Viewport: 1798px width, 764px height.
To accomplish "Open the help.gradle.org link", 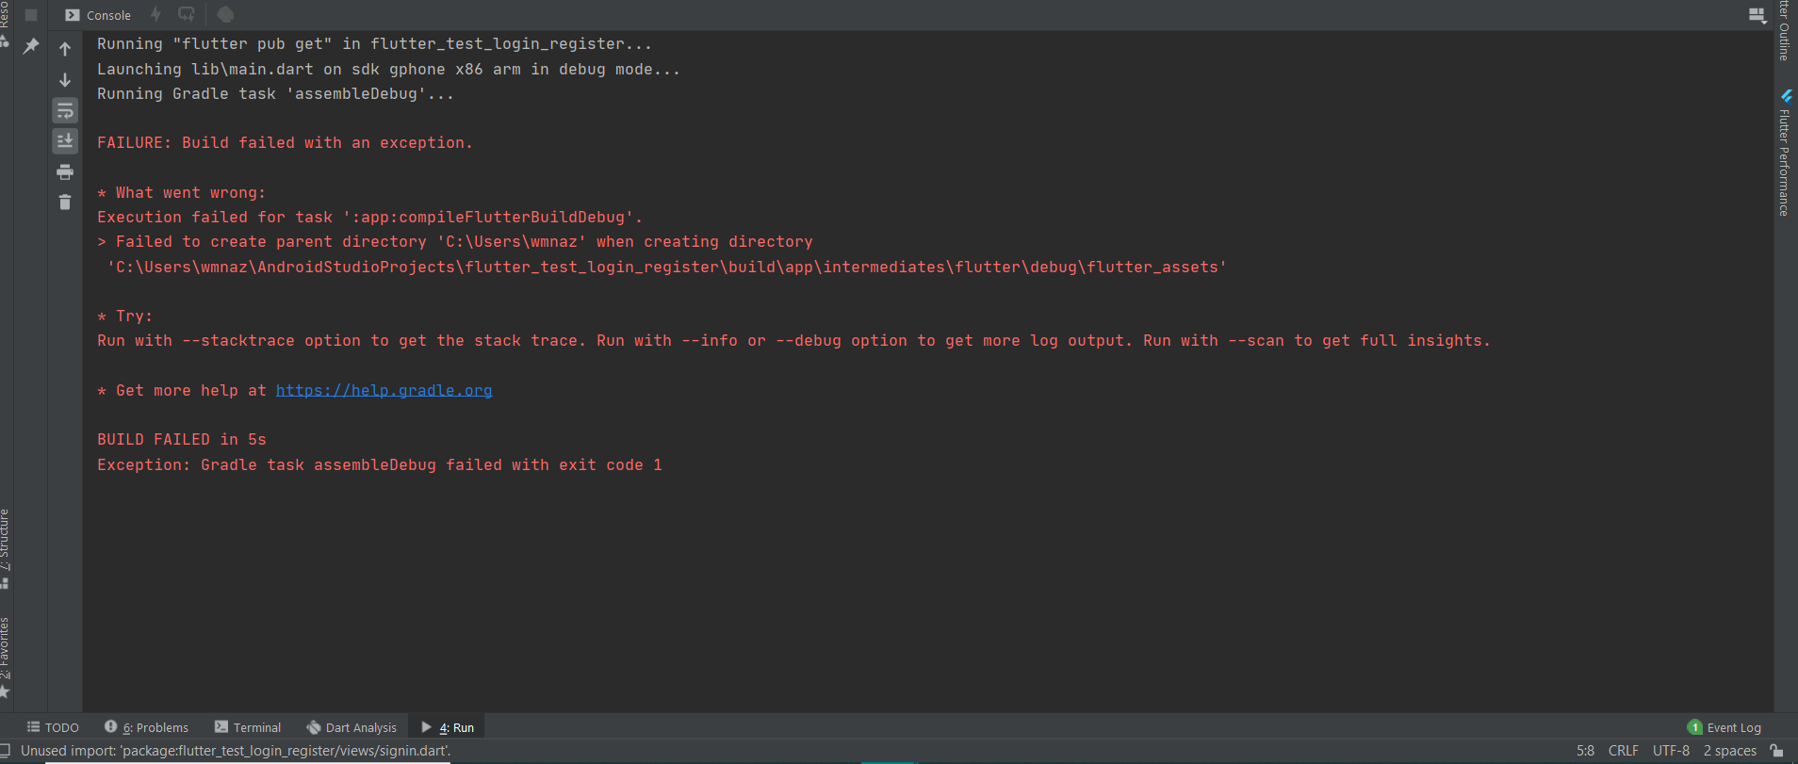I will tap(384, 390).
